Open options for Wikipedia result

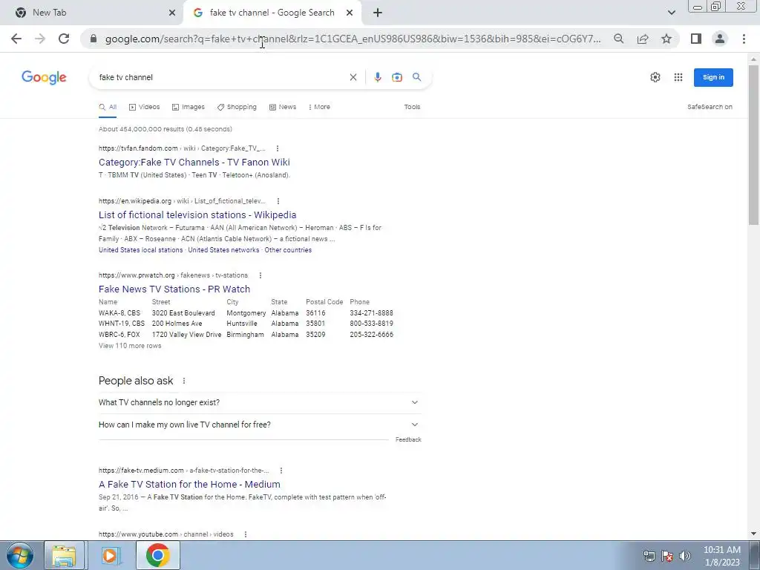click(x=278, y=201)
